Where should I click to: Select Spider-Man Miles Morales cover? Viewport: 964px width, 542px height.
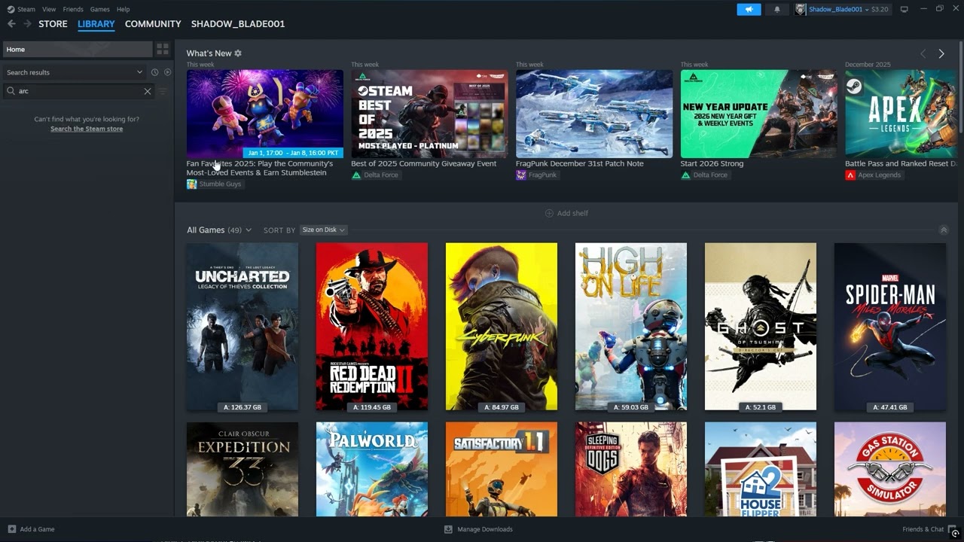point(890,327)
